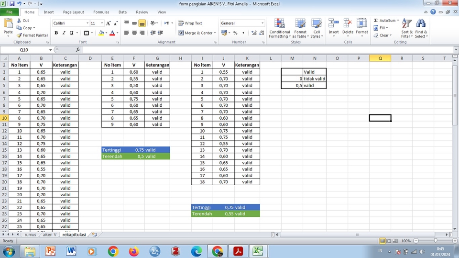Click the Font Color letter A
Screen dimensions: 459x258
pos(112,33)
